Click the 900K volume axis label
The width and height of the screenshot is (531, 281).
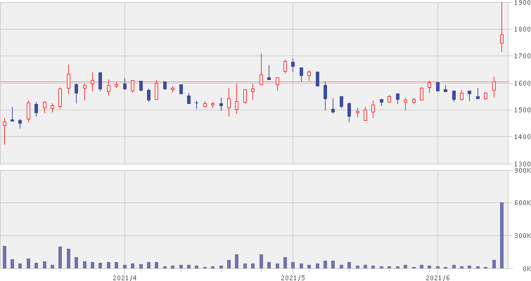(522, 171)
